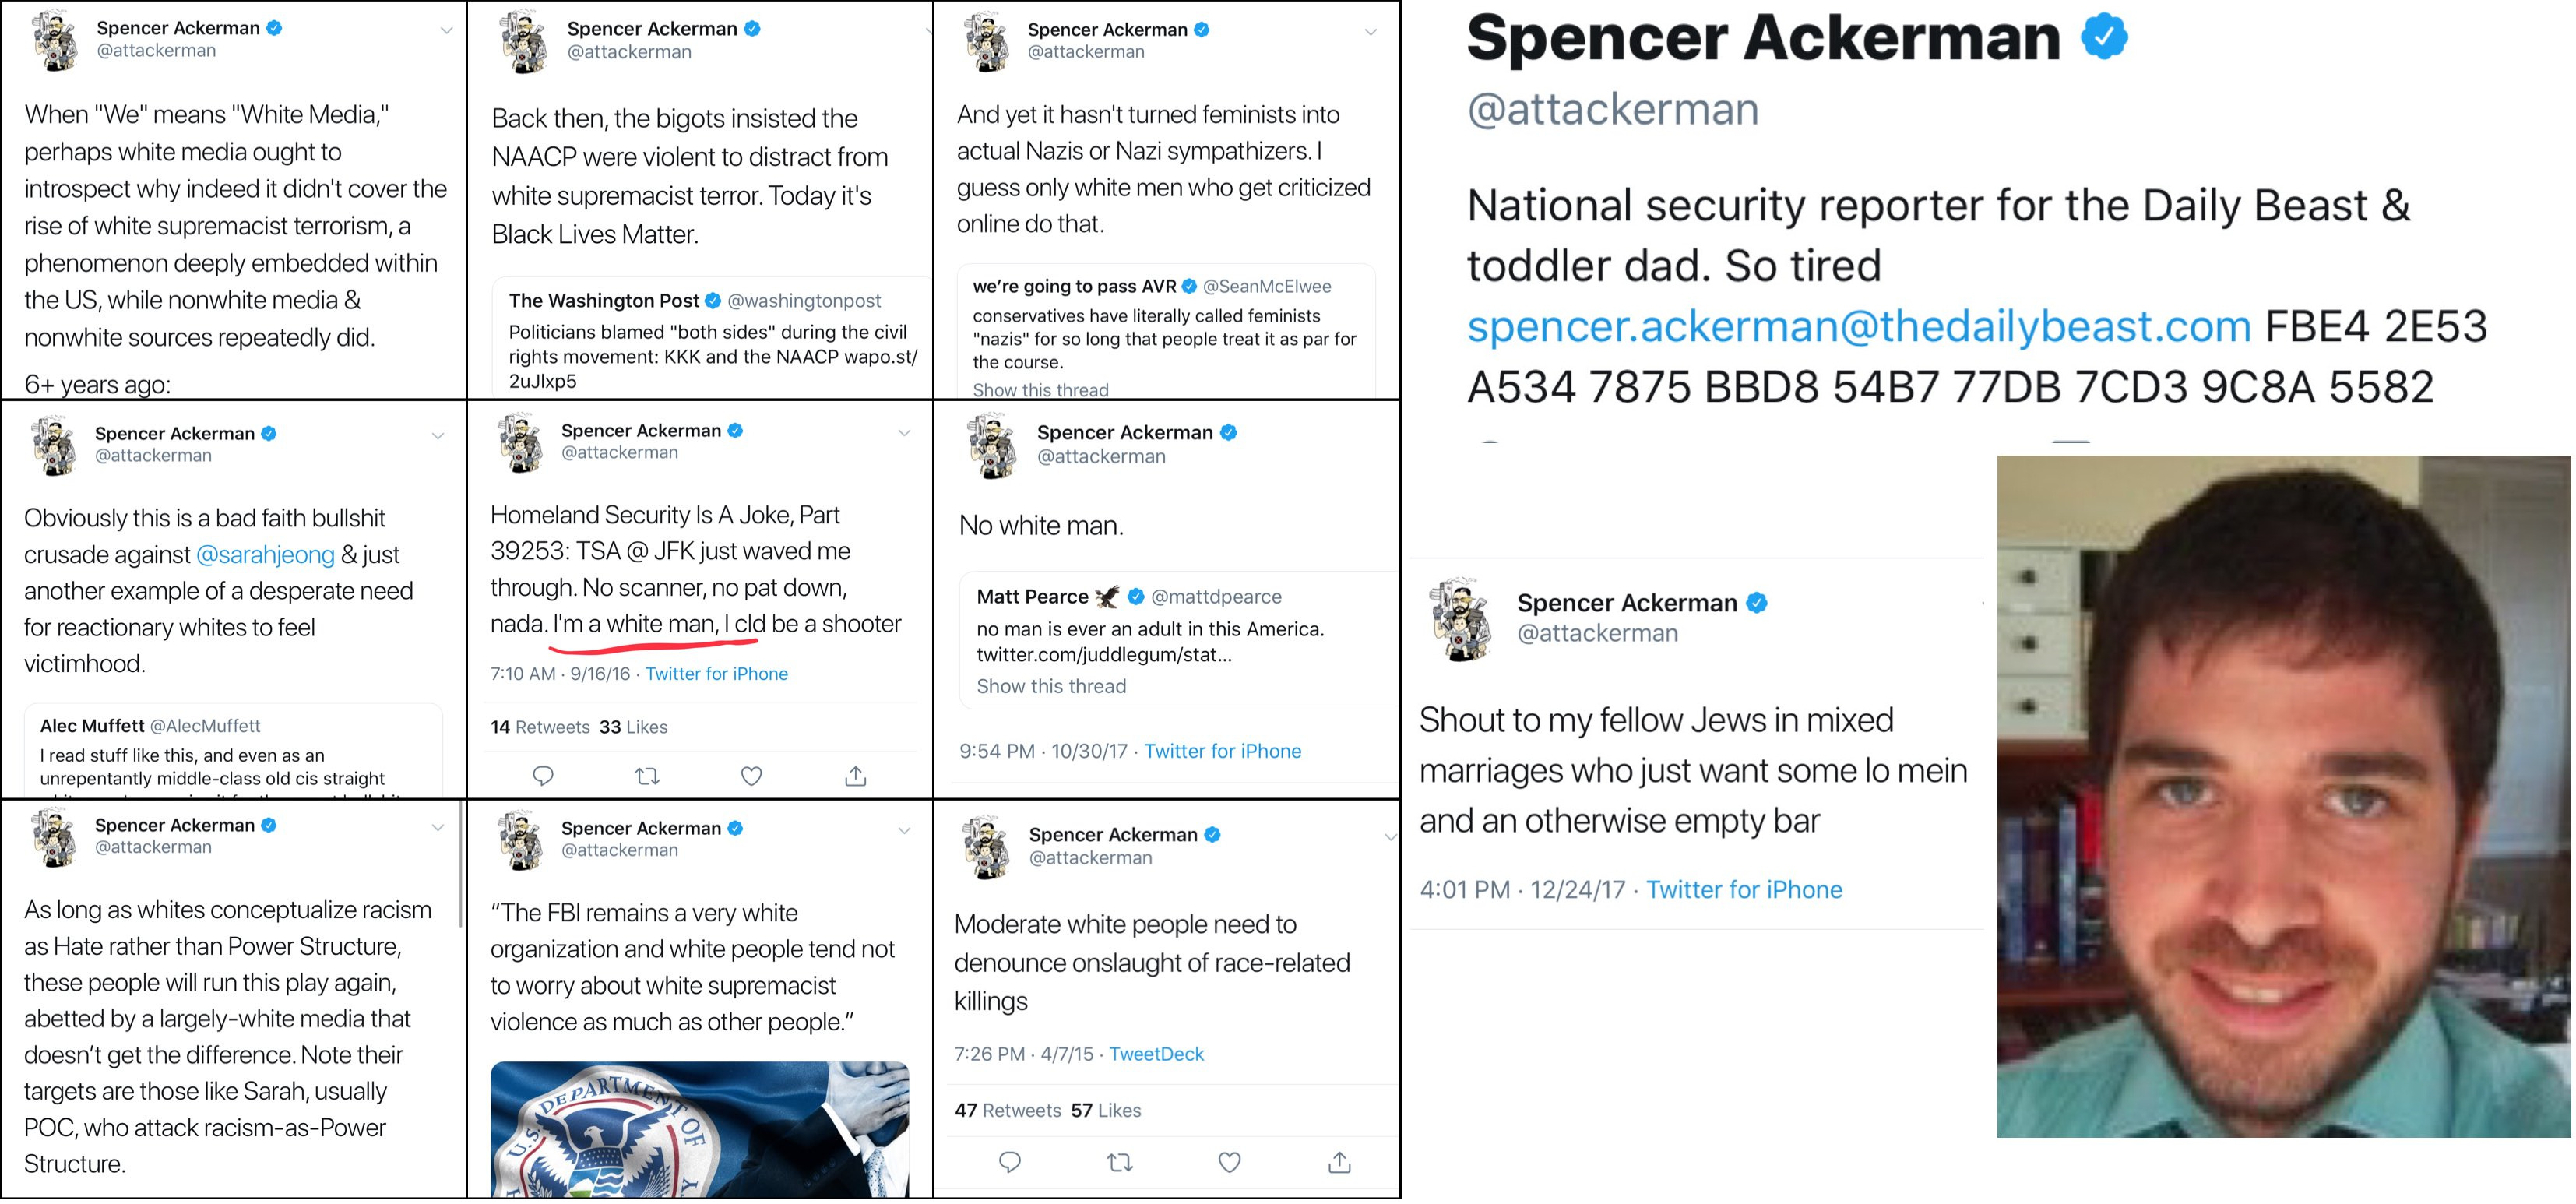Viewport: 2576px width, 1204px height.
Task: Click reply icon under the TSA JFK tweet
Action: tap(543, 776)
